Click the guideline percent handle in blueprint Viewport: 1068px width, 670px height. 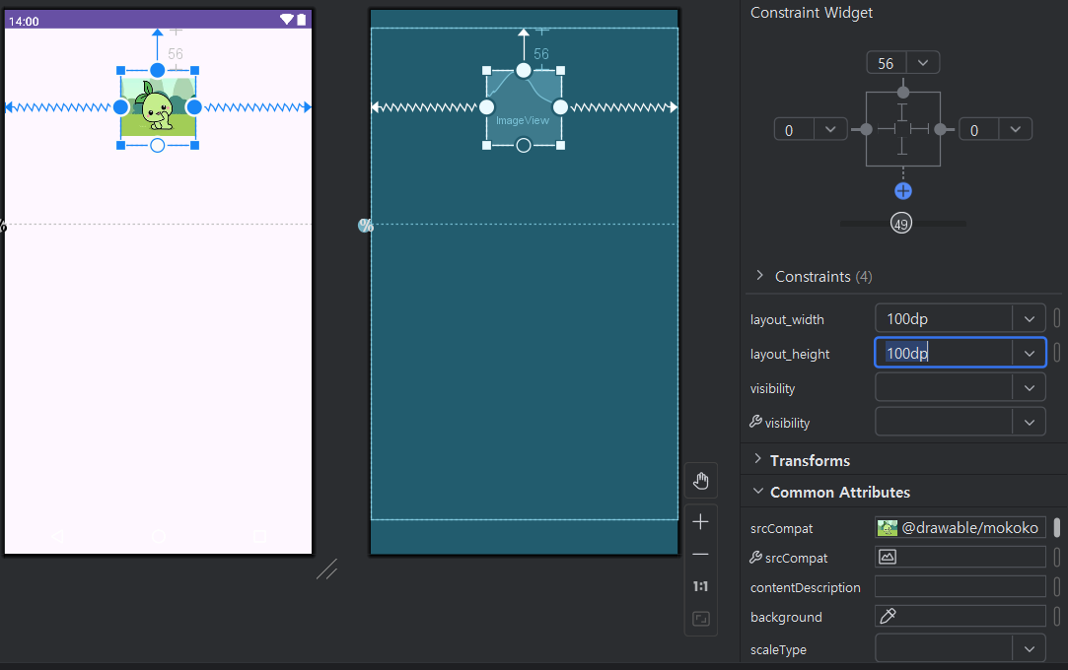pos(366,226)
